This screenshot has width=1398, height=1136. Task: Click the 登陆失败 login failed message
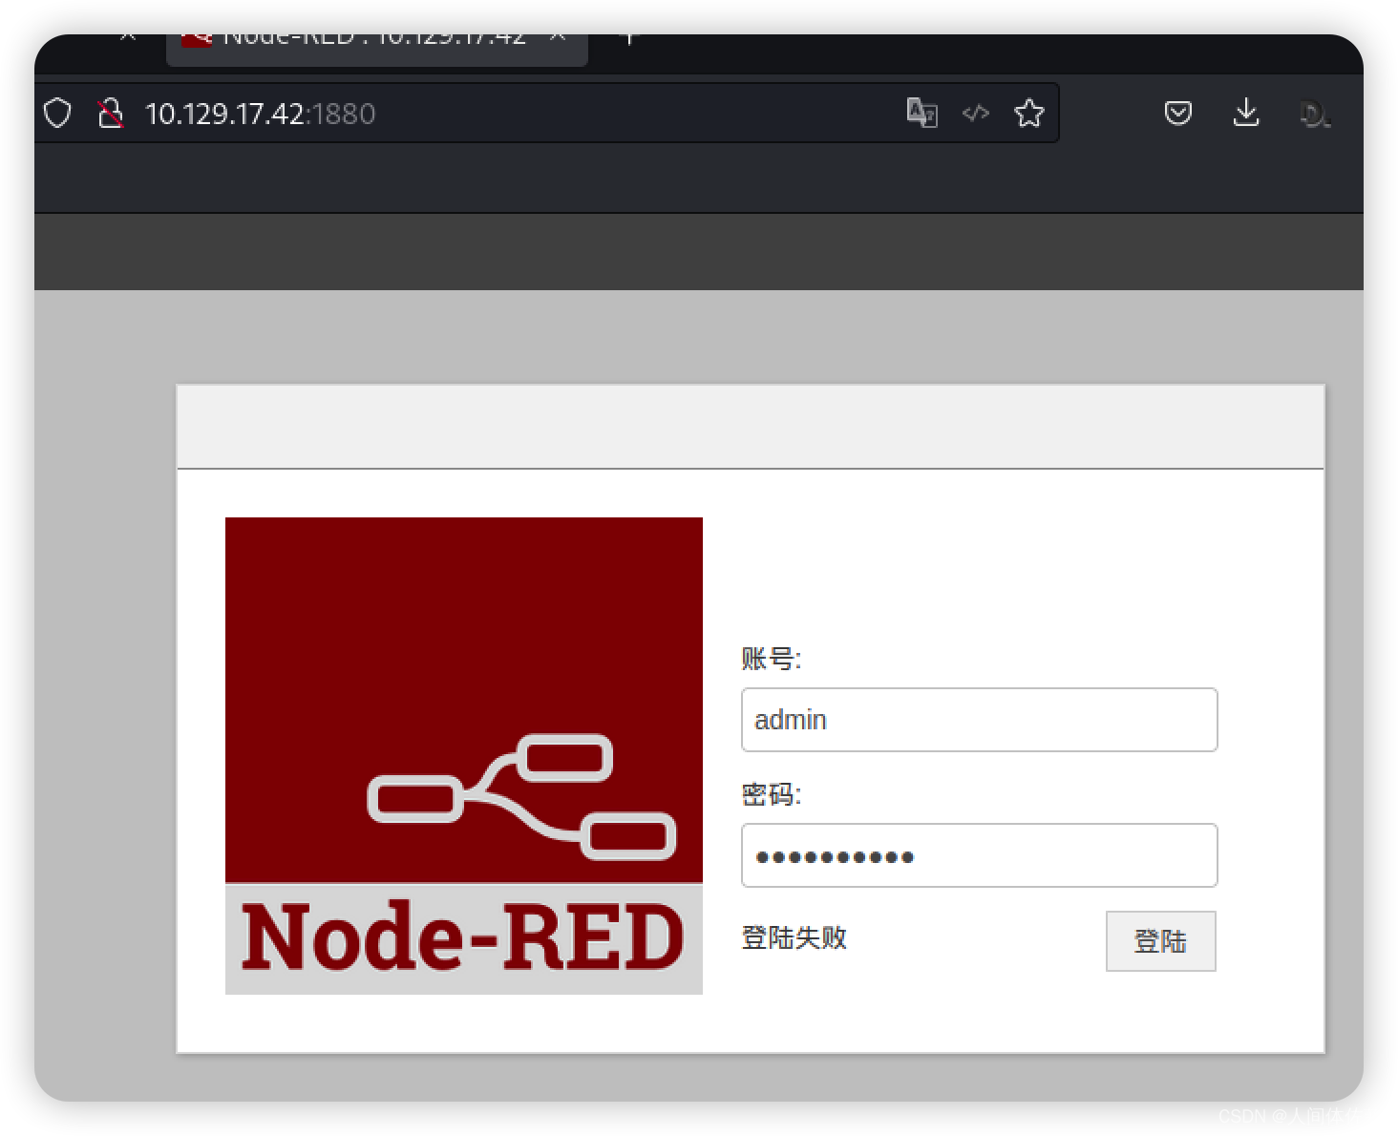pyautogui.click(x=794, y=937)
